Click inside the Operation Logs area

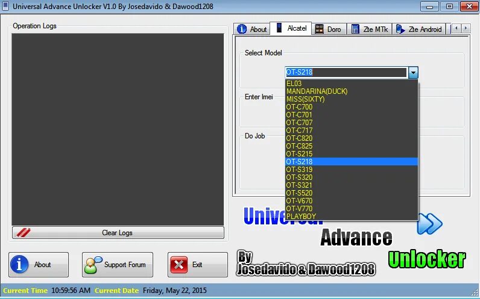118,129
